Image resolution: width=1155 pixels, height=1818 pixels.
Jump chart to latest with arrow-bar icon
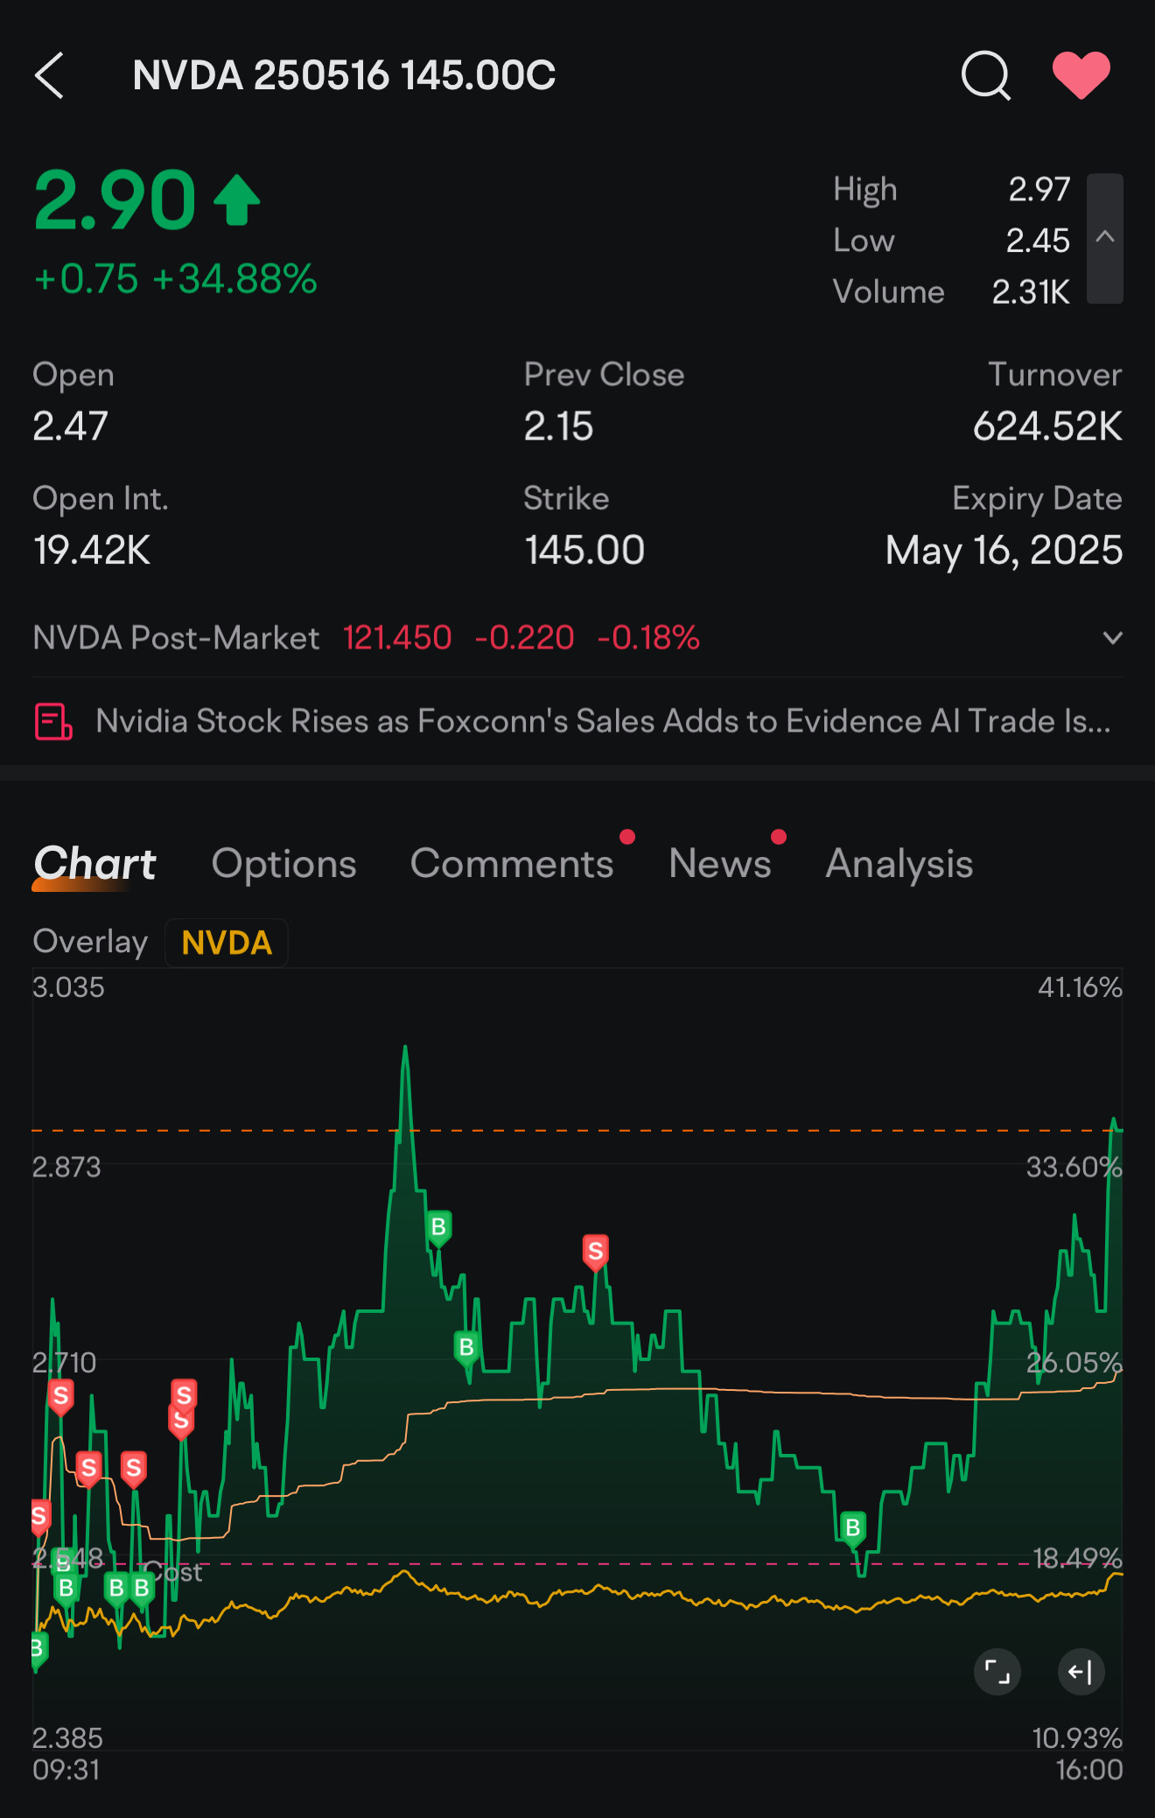click(x=1081, y=1673)
